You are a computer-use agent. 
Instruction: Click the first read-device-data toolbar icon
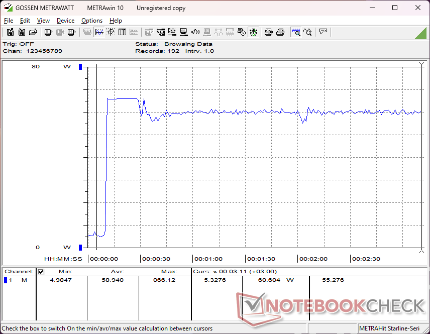point(49,32)
